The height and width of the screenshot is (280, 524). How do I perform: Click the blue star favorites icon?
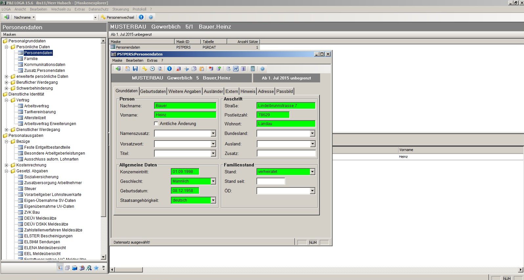click(96, 268)
